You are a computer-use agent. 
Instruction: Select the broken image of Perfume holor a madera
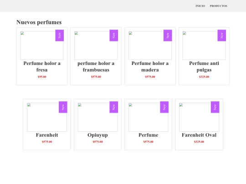pyautogui.click(x=150, y=45)
